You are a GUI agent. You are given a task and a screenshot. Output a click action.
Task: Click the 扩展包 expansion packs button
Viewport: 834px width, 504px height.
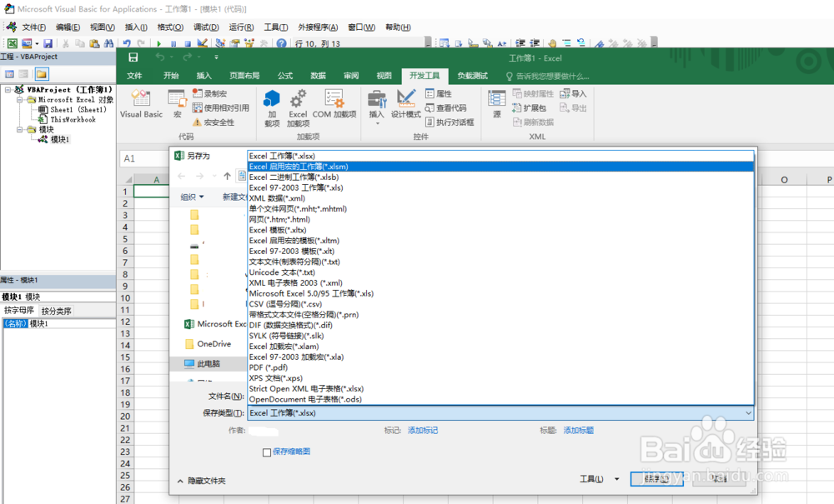(530, 107)
